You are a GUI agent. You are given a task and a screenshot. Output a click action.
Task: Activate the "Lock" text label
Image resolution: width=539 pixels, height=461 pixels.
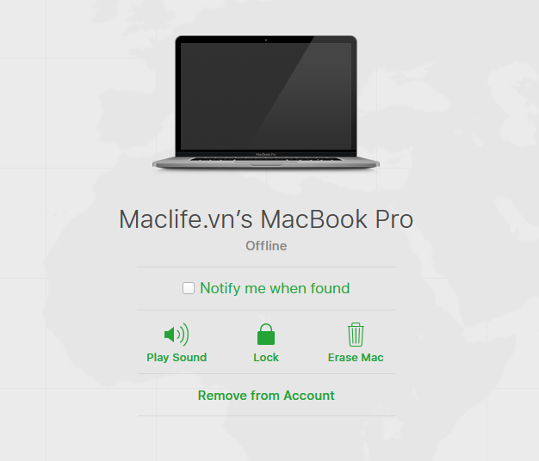click(x=266, y=357)
